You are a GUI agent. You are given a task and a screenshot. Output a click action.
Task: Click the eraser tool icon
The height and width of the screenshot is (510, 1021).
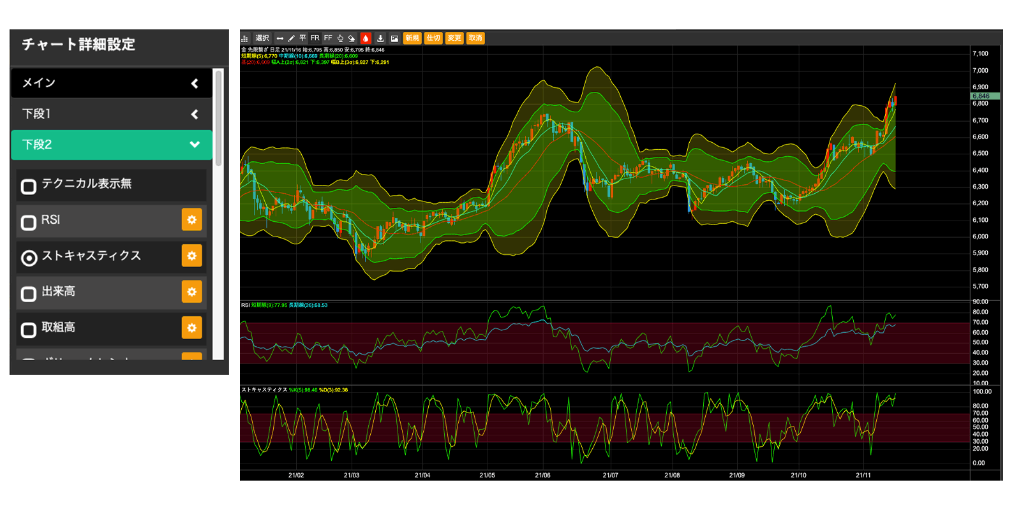point(352,39)
